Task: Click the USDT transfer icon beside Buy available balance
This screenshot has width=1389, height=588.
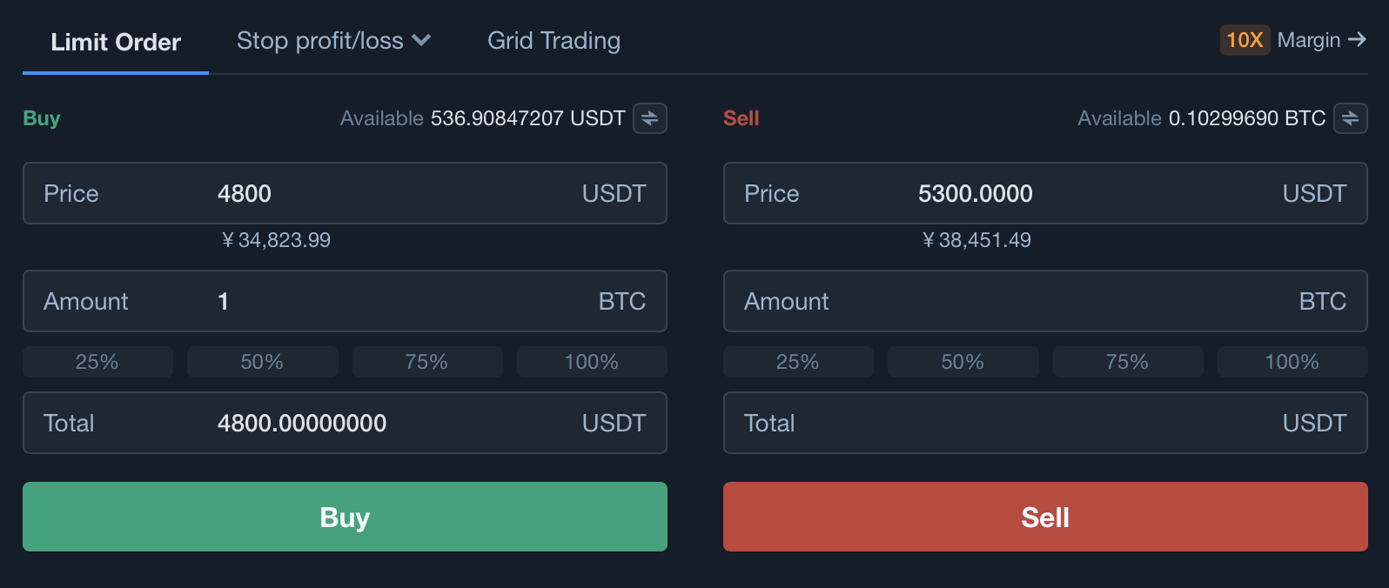Action: click(x=649, y=118)
